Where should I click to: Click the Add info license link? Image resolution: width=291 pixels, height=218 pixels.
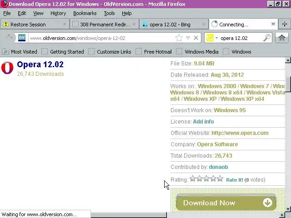tap(203, 122)
